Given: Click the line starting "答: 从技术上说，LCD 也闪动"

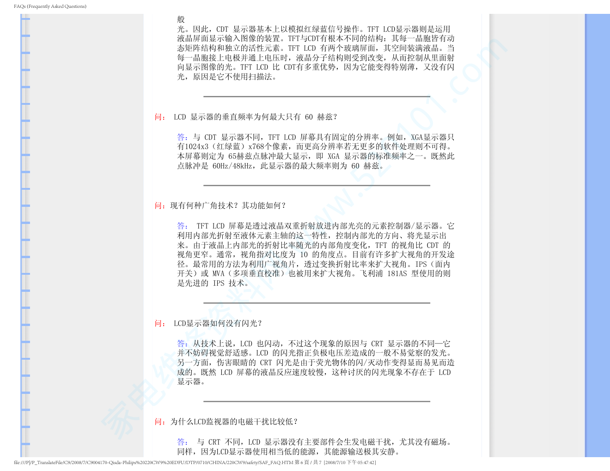Looking at the screenshot, I should (314, 344).
